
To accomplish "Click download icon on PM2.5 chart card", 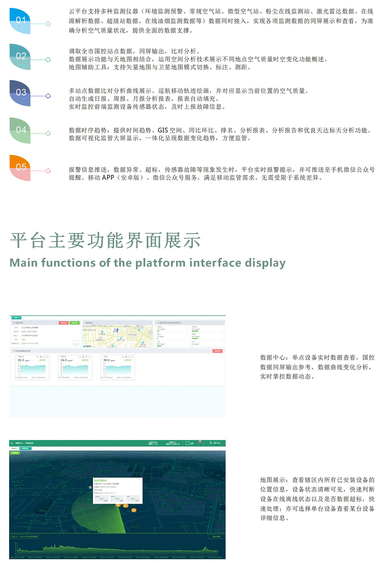I will click(x=47, y=357).
